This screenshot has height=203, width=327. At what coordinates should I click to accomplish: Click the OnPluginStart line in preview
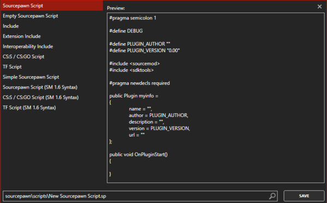138,155
